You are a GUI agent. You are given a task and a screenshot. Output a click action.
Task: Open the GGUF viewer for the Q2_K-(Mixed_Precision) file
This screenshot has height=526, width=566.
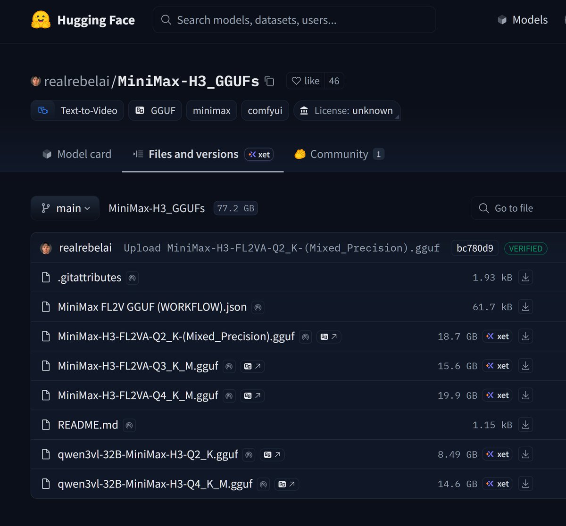[x=329, y=337]
